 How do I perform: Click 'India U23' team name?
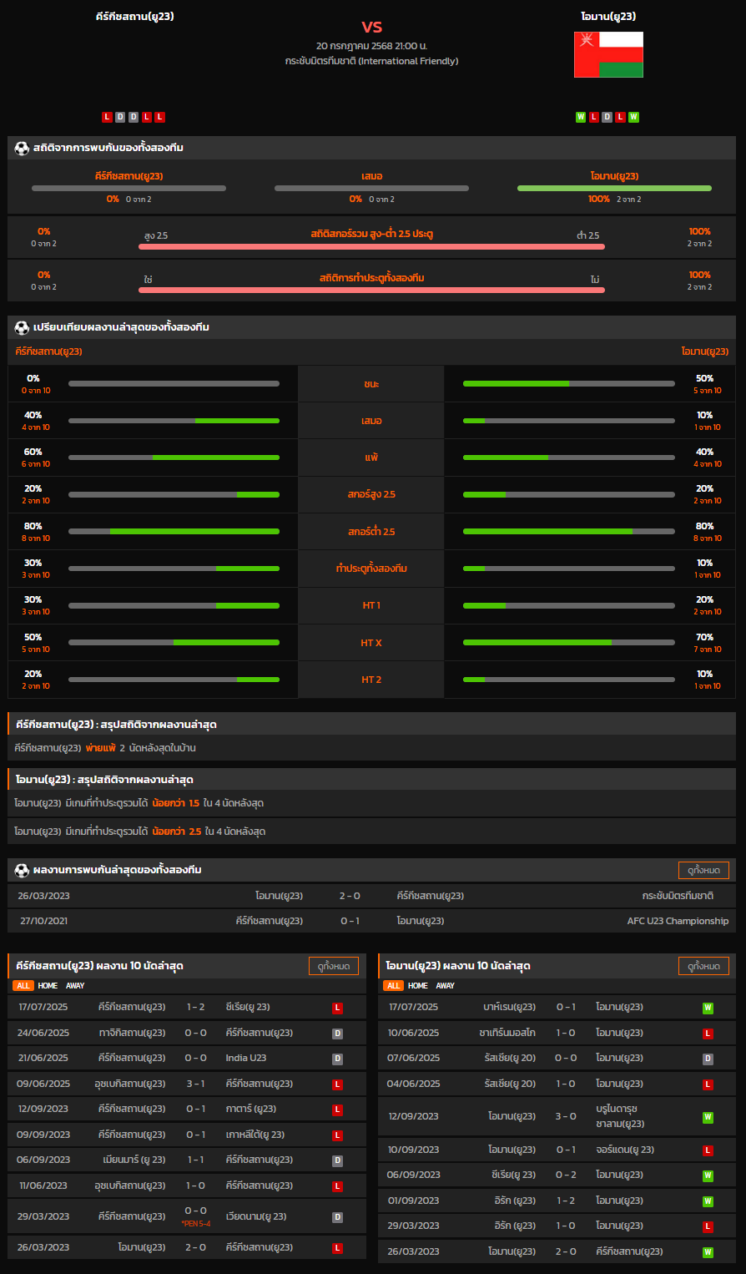[x=246, y=1058]
